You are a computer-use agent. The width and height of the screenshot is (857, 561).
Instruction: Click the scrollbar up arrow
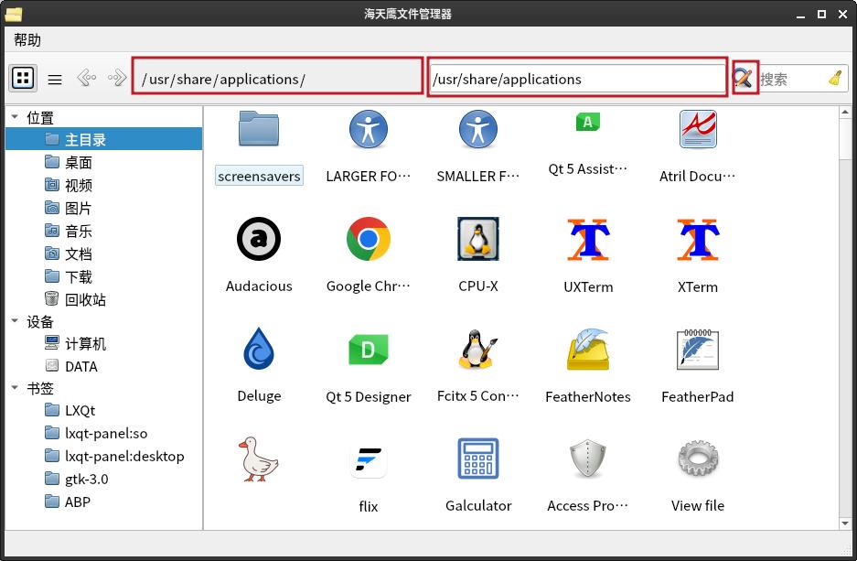pos(845,113)
